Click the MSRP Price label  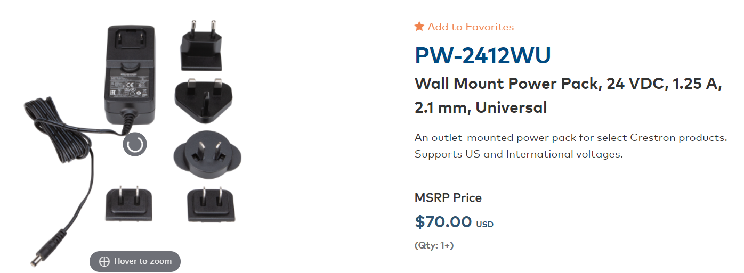(x=448, y=198)
